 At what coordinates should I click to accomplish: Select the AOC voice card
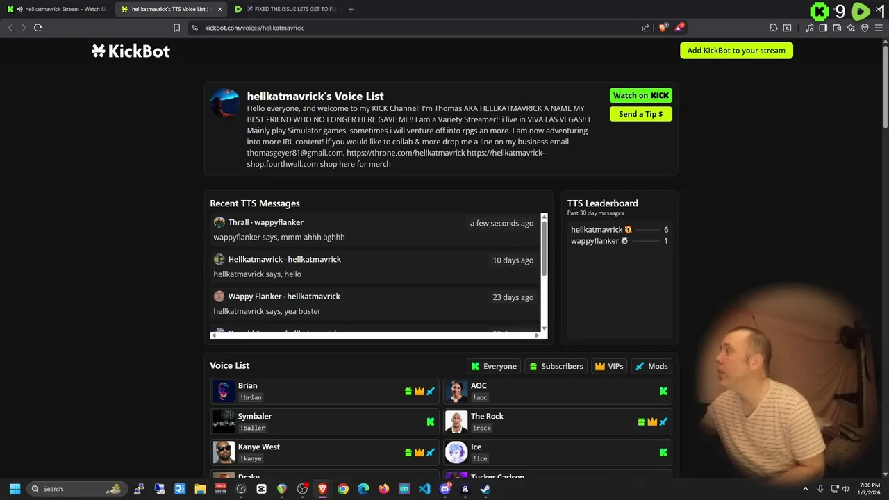coord(558,391)
